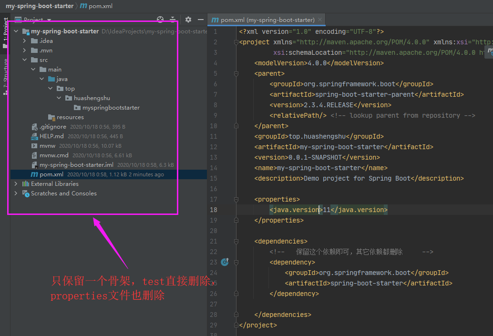Select the blue java source root icon
Viewport: 493px width, 336px height.
(51, 79)
